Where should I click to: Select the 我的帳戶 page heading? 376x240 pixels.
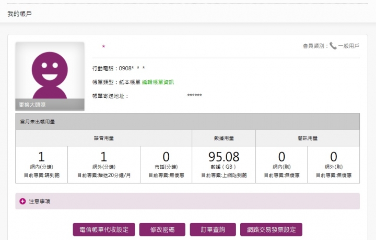[x=20, y=14]
